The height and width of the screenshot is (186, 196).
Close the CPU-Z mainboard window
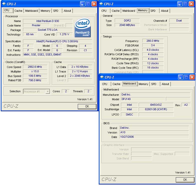(x=192, y=77)
